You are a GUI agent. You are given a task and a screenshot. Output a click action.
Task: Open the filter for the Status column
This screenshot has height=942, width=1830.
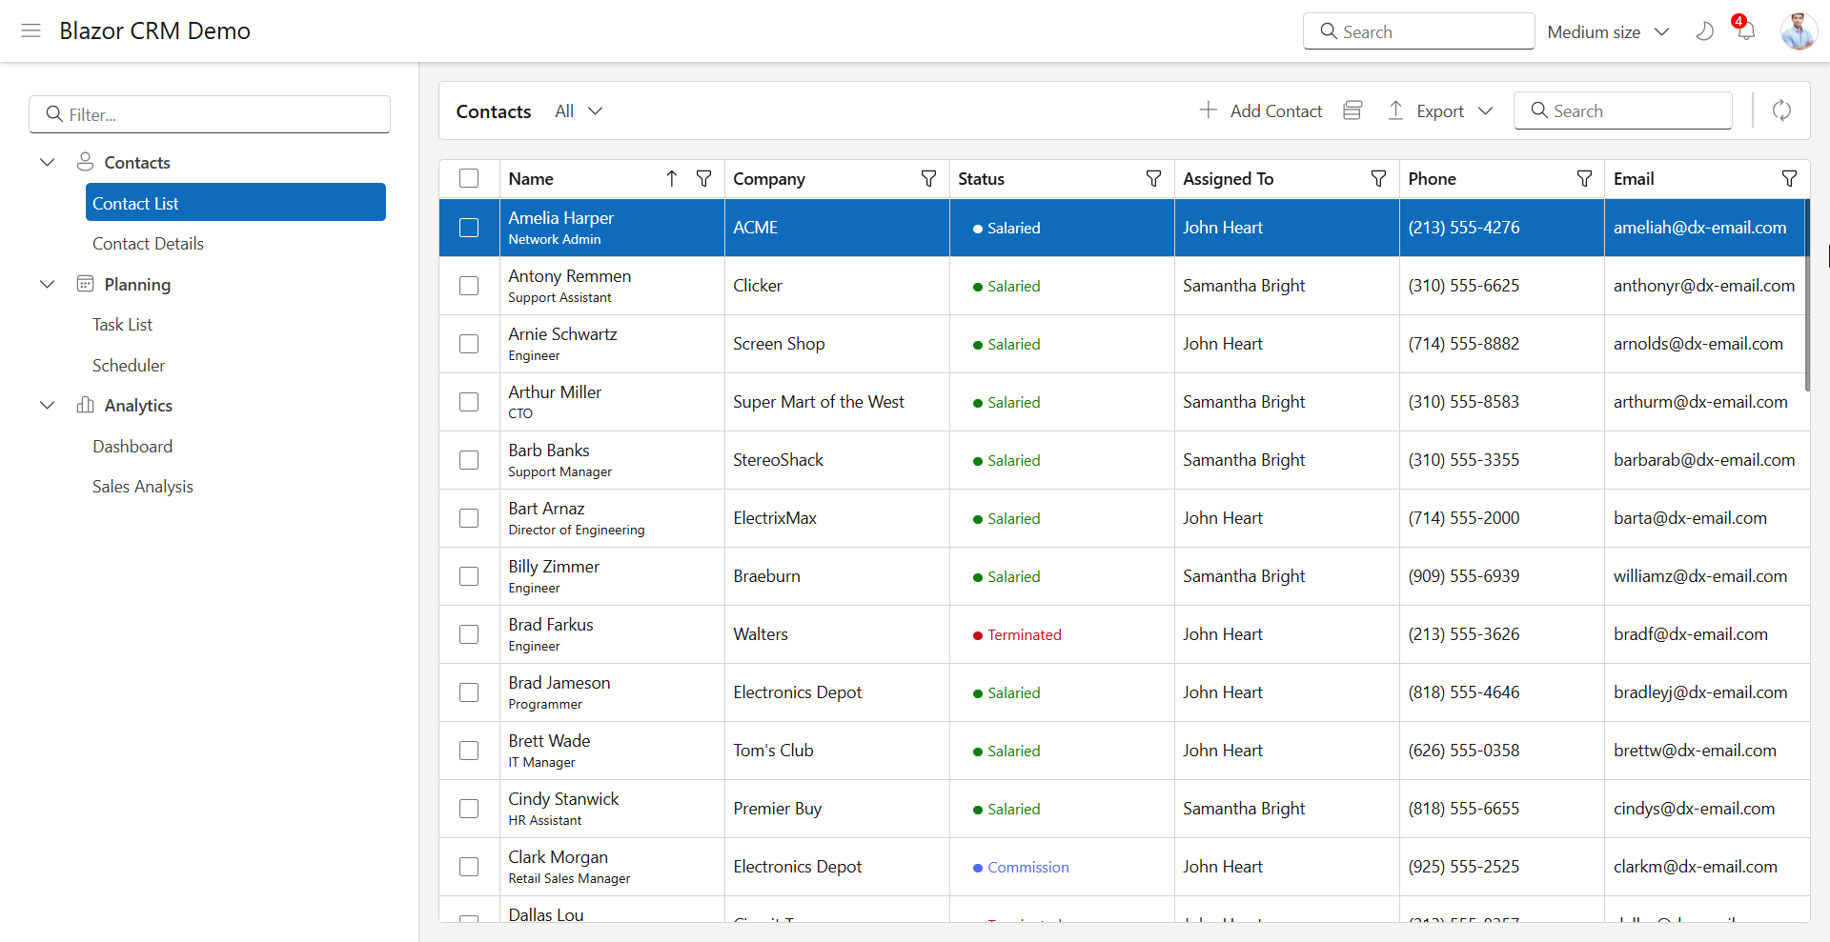pyautogui.click(x=1153, y=178)
